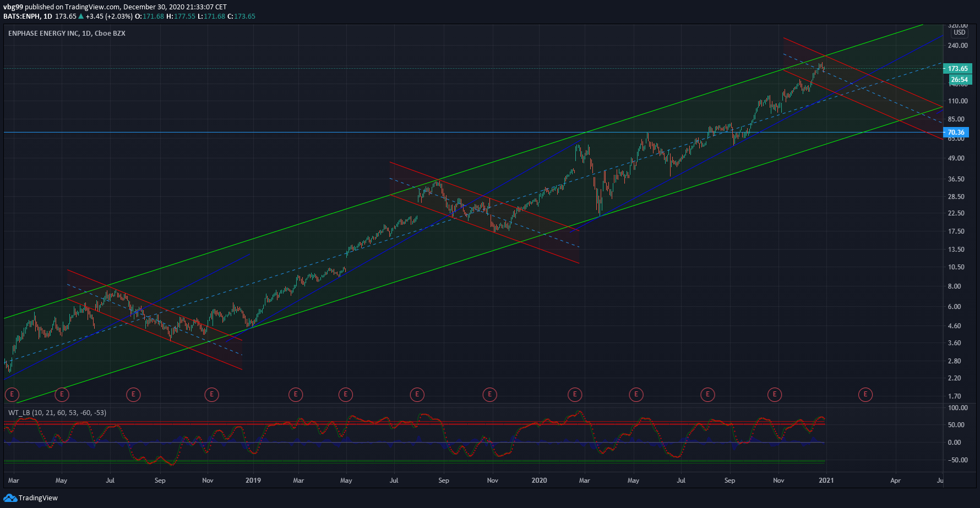
Task: Click the vbg99 author name
Action: [x=13, y=7]
